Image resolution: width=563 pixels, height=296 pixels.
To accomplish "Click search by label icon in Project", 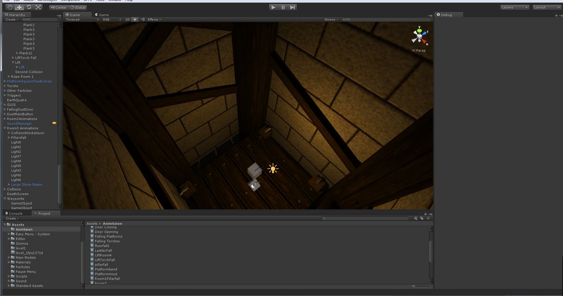I will point(422,218).
